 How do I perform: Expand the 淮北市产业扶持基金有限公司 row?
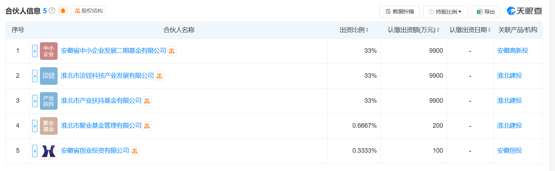coord(35,101)
